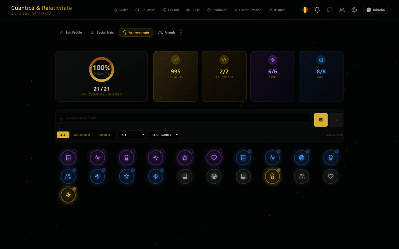Select the gold lightning bolt achievement badge
This screenshot has width=399, height=249.
68,195
